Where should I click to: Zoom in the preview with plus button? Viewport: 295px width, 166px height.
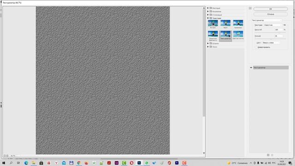7,156
